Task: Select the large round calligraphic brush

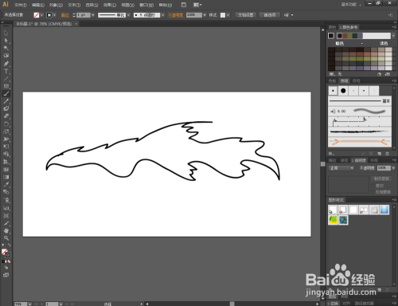Action: 343,91
